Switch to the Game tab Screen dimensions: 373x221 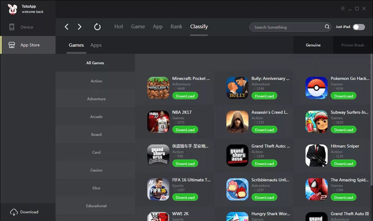138,26
